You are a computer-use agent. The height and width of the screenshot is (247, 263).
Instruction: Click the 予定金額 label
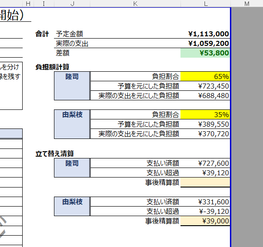point(69,34)
